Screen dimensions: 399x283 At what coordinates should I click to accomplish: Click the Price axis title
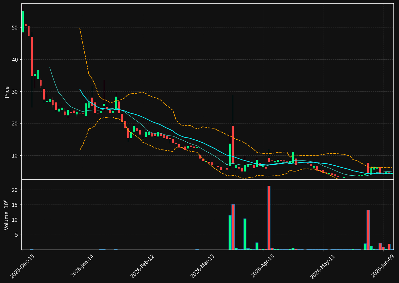(7, 92)
